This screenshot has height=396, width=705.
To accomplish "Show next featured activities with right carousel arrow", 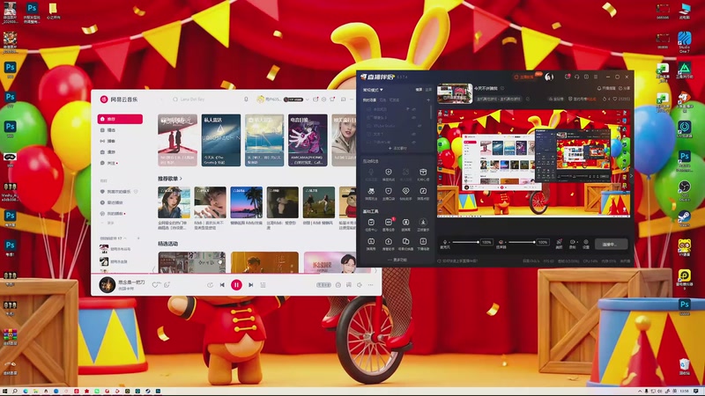I will [x=376, y=270].
